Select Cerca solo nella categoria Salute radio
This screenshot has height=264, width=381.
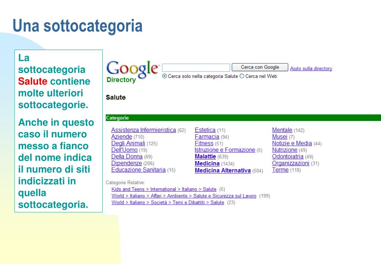(x=165, y=76)
